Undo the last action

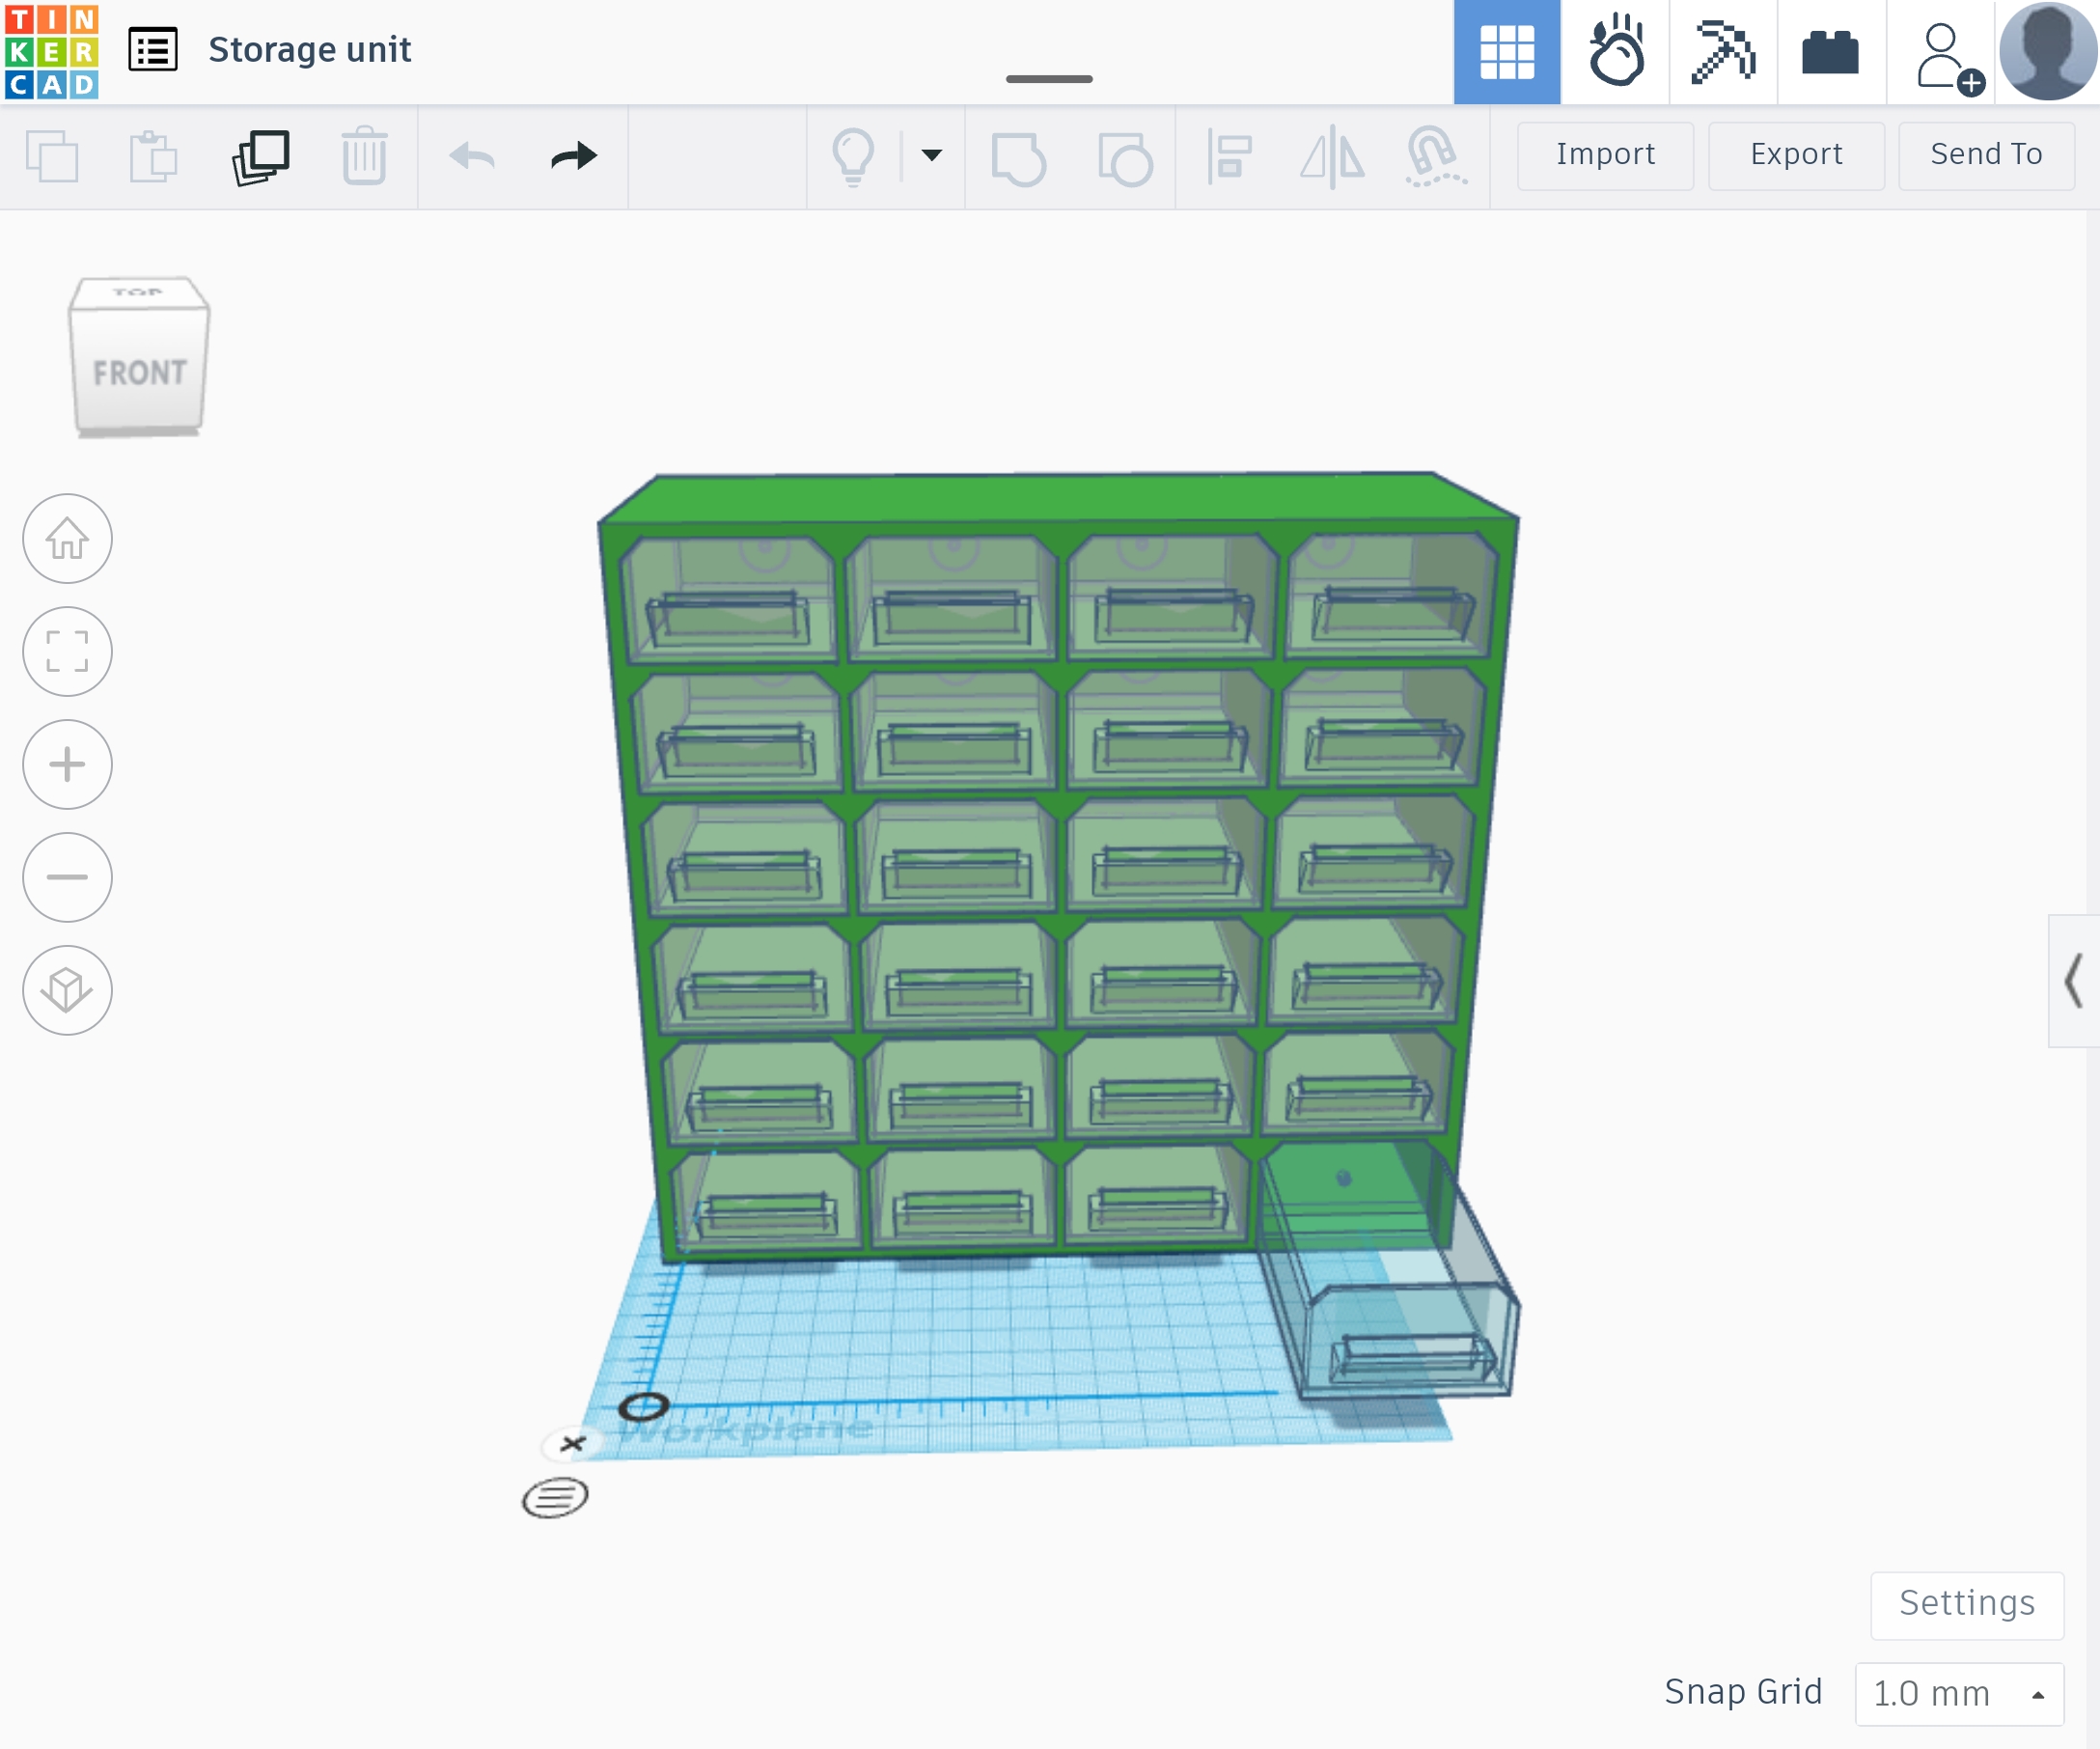click(472, 156)
